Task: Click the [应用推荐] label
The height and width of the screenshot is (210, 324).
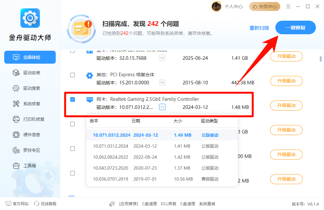Action: [x=129, y=204]
